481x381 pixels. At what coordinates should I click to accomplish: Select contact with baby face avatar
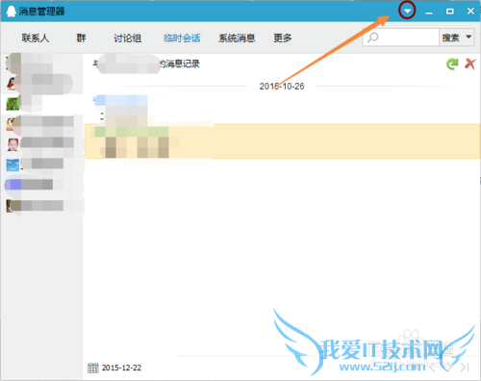point(40,144)
